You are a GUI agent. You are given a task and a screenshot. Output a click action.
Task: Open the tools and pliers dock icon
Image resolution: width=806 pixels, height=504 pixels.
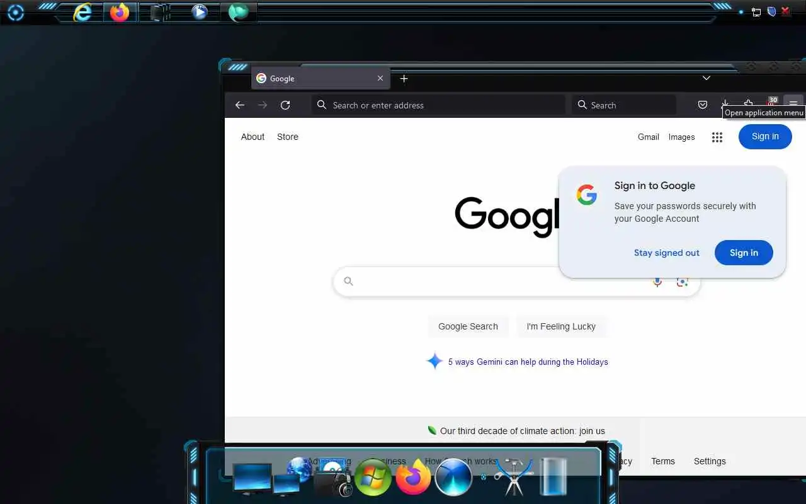pyautogui.click(x=513, y=477)
